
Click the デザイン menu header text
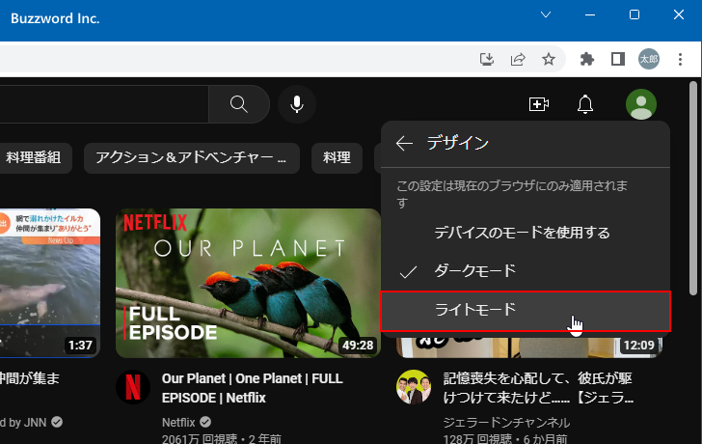tap(457, 144)
